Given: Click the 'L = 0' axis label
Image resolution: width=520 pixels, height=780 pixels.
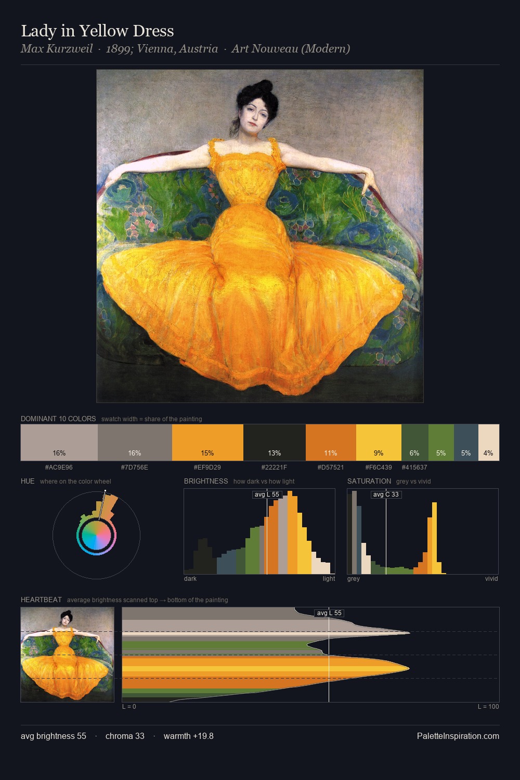Looking at the screenshot, I should (x=129, y=706).
